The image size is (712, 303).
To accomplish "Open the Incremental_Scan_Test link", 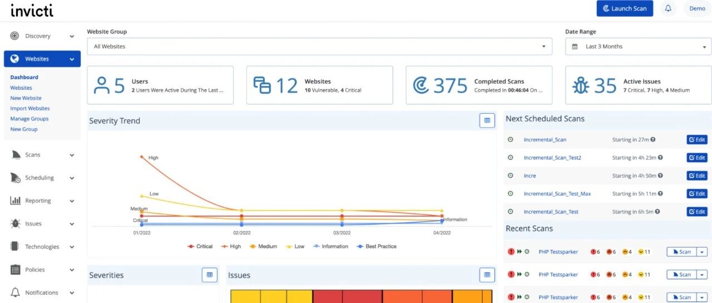I will coord(551,212).
